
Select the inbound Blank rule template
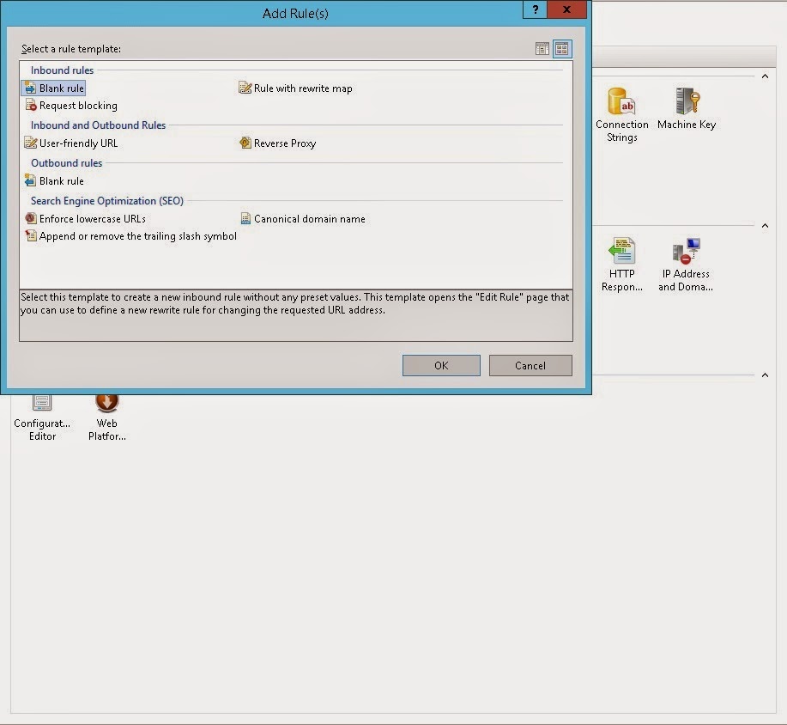(x=54, y=88)
